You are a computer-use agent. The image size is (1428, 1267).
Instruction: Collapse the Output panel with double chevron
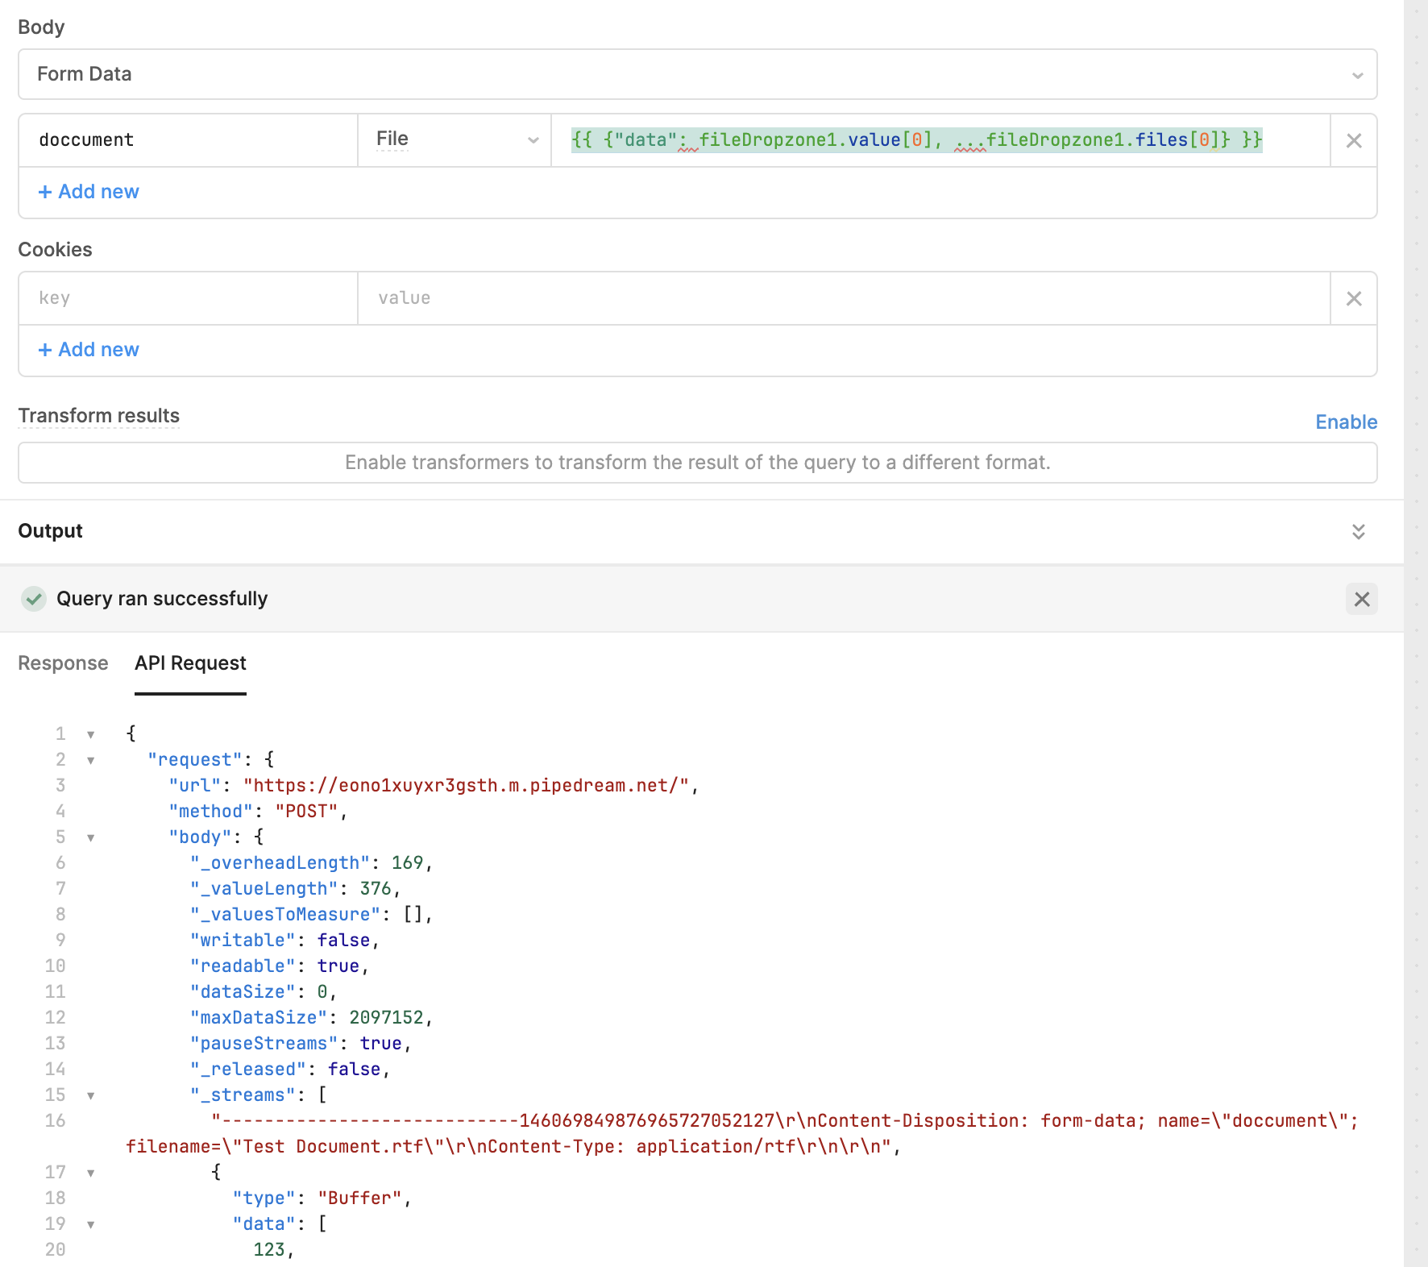(x=1359, y=532)
